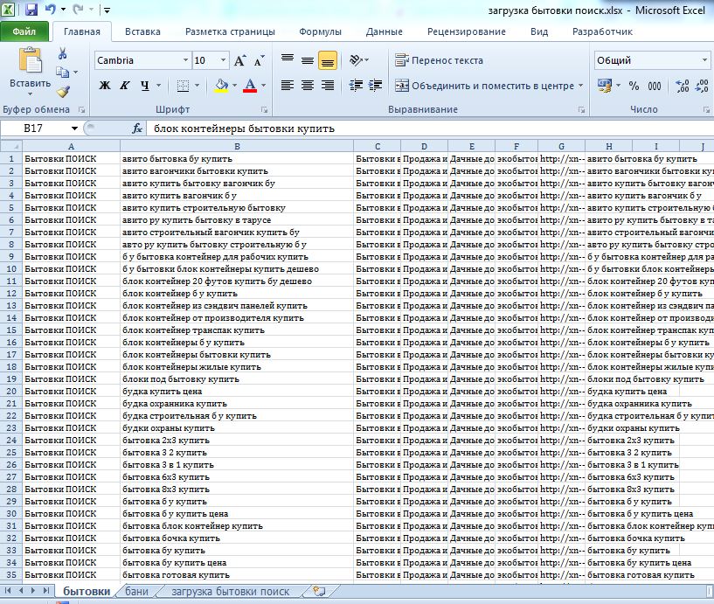
Task: Toggle top vertical alignment
Action: (288, 60)
